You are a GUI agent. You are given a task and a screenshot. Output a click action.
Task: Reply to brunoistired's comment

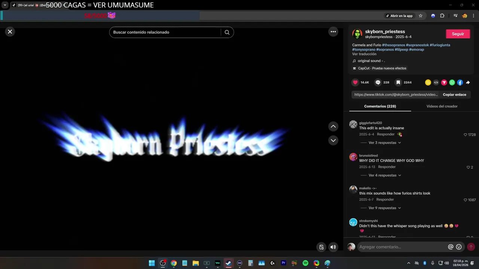(387, 167)
